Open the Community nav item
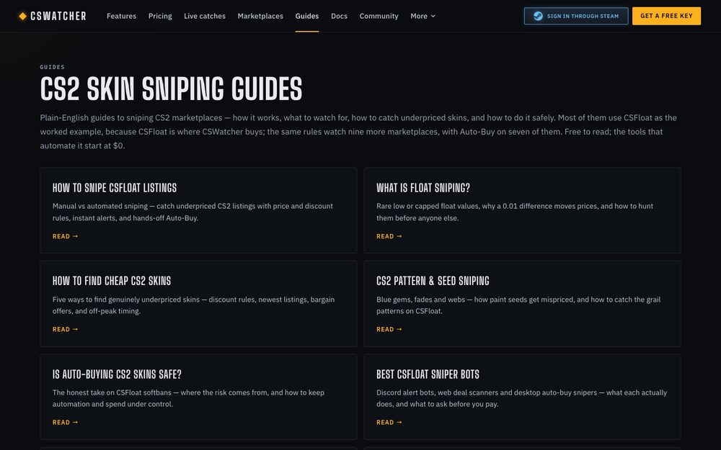The image size is (721, 450). 379,16
